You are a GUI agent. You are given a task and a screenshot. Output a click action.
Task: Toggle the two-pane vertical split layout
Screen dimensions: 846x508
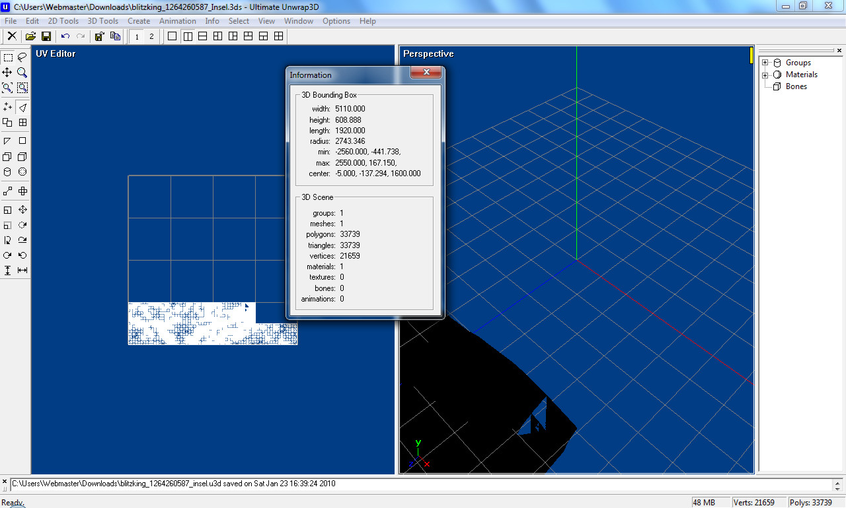(x=188, y=36)
